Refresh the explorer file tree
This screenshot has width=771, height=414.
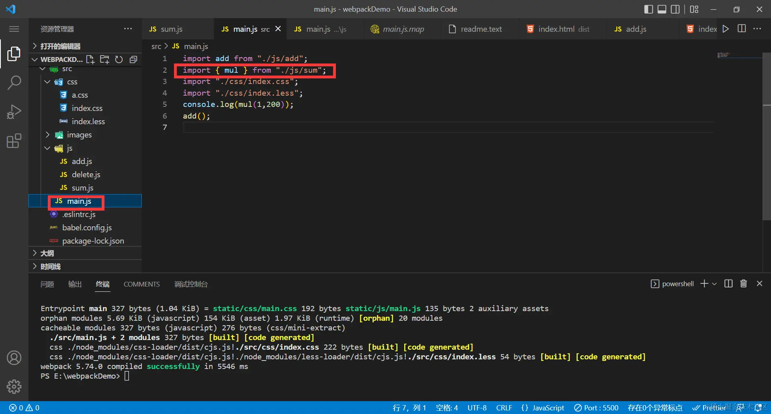click(x=119, y=59)
